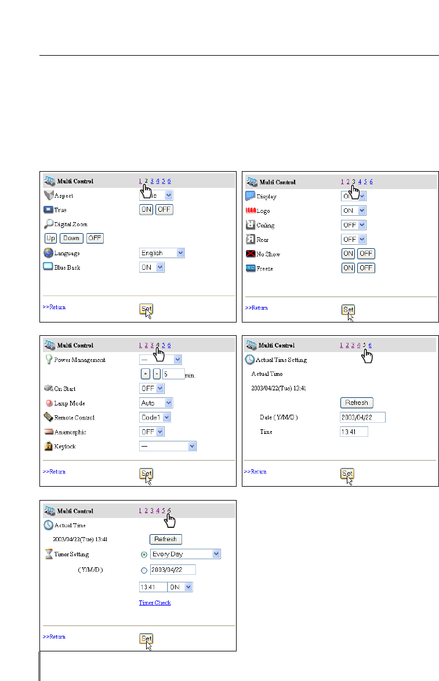Switch to page 1 in the Display panel

pyautogui.click(x=342, y=182)
